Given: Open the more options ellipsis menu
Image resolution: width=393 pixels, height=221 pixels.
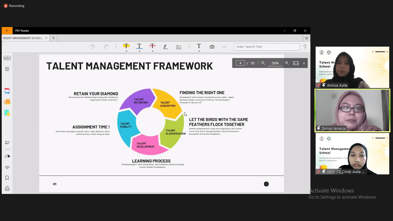Looking at the screenshot, I should pyautogui.click(x=224, y=47).
